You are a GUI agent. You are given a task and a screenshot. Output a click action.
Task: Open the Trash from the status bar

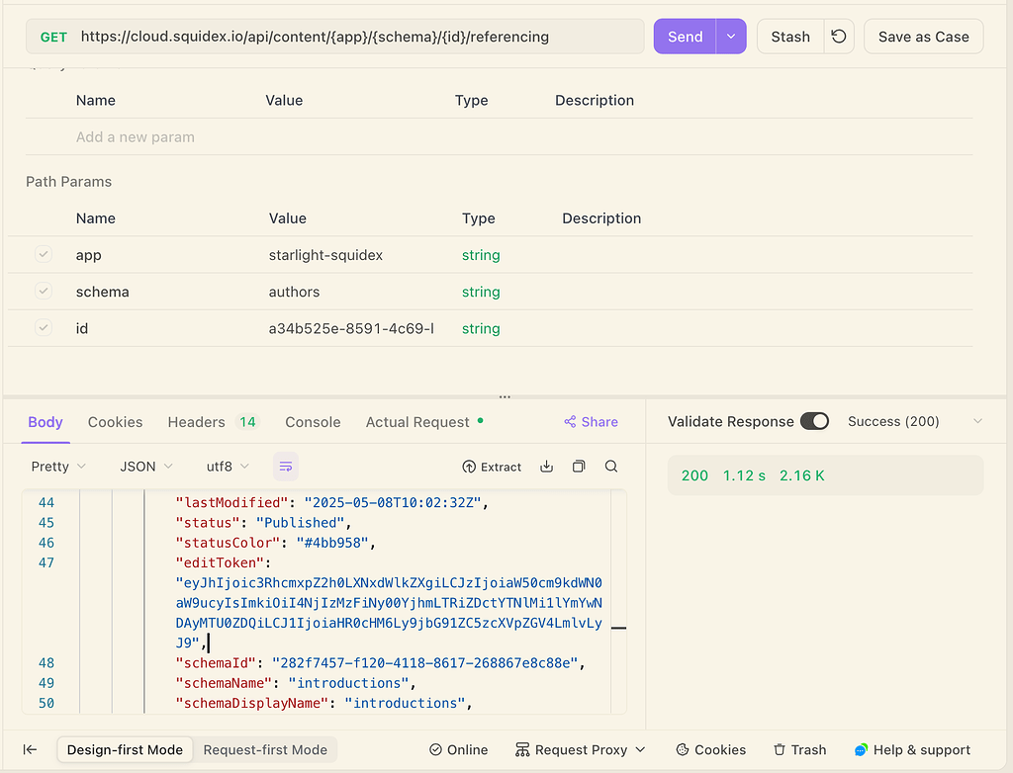pyautogui.click(x=799, y=749)
